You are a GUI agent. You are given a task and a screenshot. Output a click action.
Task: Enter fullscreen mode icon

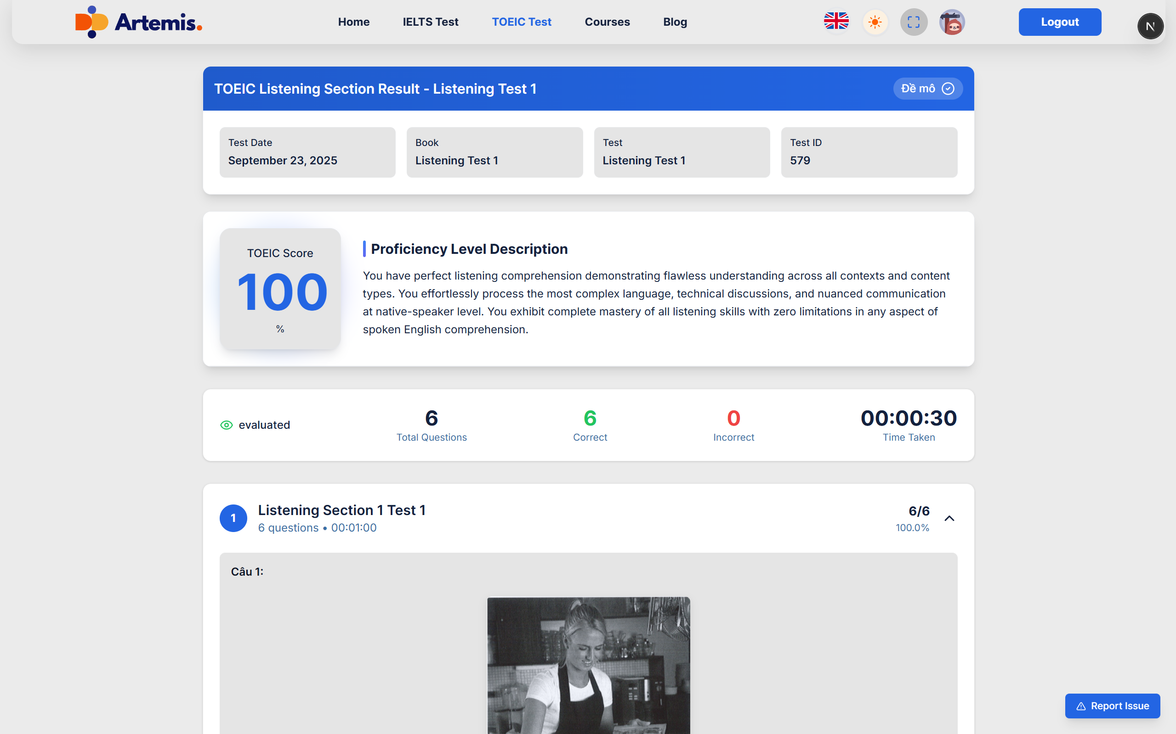pyautogui.click(x=914, y=22)
